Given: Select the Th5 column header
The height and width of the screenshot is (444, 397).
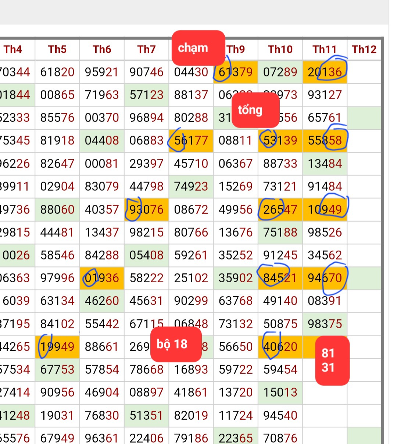Looking at the screenshot, I should click(x=57, y=49).
